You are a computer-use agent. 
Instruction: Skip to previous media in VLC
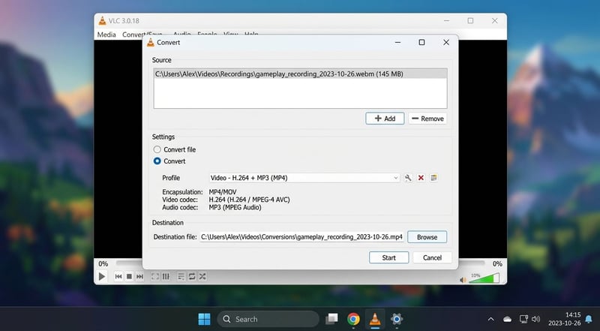pos(118,276)
